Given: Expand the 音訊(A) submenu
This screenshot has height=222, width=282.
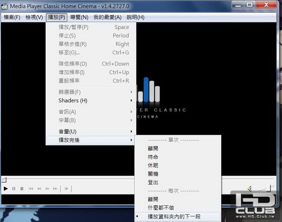Looking at the screenshot, I should [91, 112].
